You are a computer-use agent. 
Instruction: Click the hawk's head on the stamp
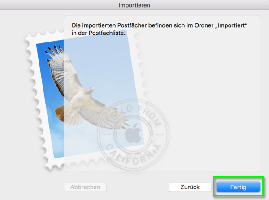90,90
